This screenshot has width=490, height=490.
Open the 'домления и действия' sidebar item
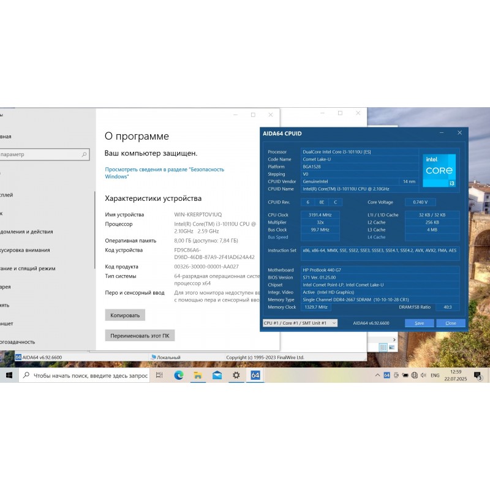coord(26,232)
